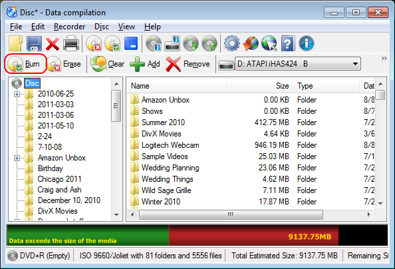Click the blue square toolbar icon
Screen dimensions: 395x269
click(x=131, y=43)
